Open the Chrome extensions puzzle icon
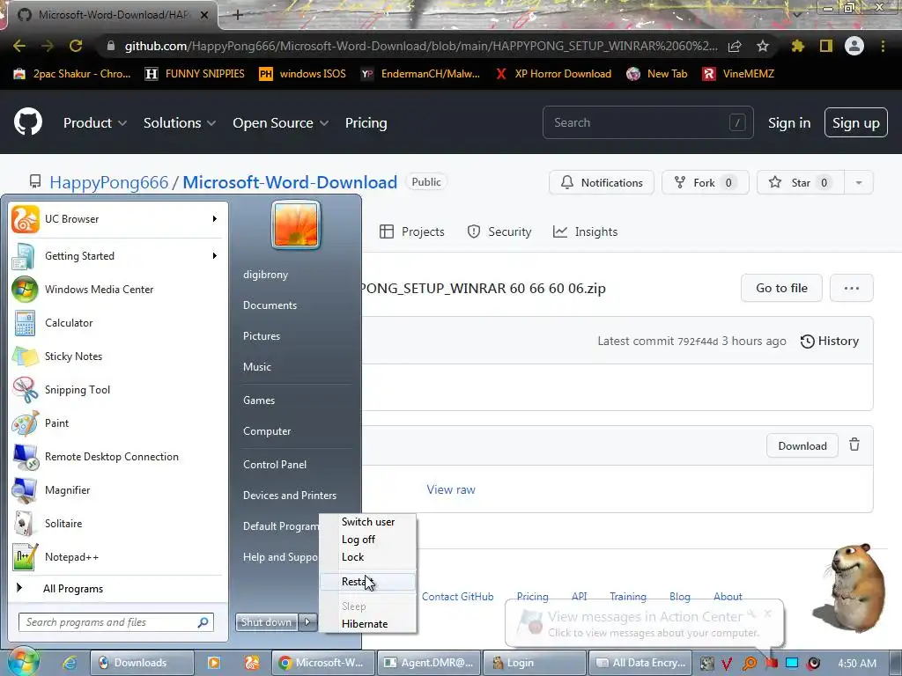This screenshot has height=676, width=902. click(798, 46)
